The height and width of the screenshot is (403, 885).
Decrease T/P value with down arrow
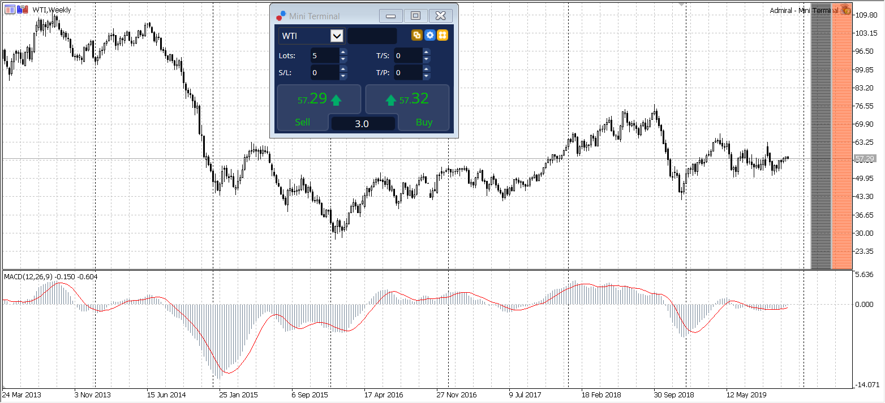427,76
